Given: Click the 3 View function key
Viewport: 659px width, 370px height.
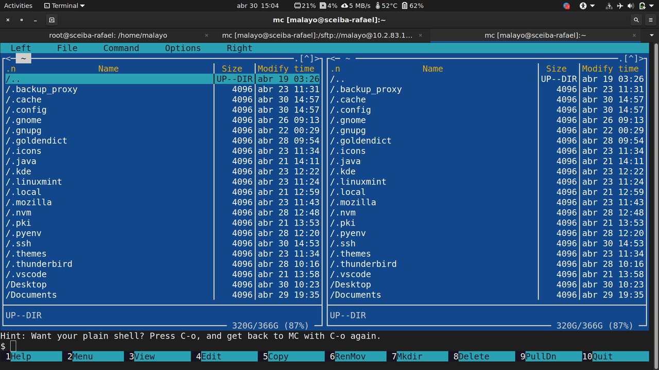Looking at the screenshot, I should tap(160, 357).
